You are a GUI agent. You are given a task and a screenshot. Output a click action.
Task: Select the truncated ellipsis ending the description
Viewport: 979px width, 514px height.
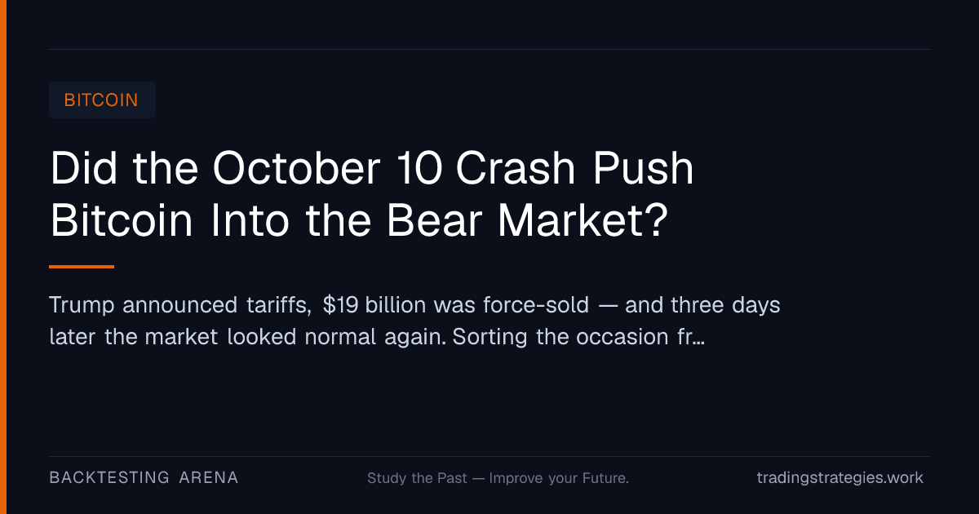[x=698, y=337]
